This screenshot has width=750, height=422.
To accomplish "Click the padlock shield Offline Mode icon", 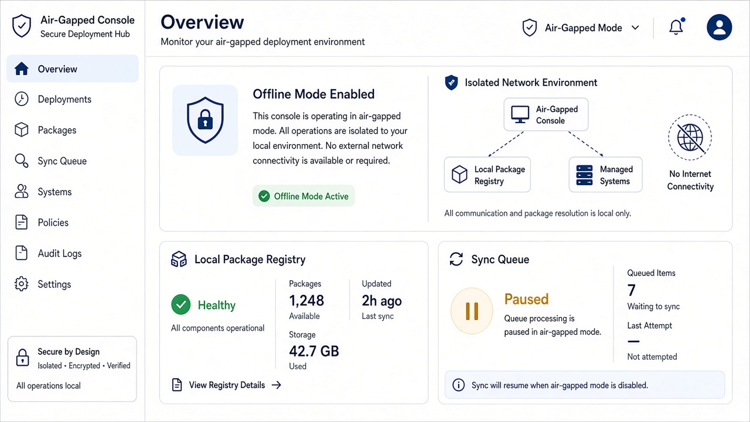I will pos(205,120).
